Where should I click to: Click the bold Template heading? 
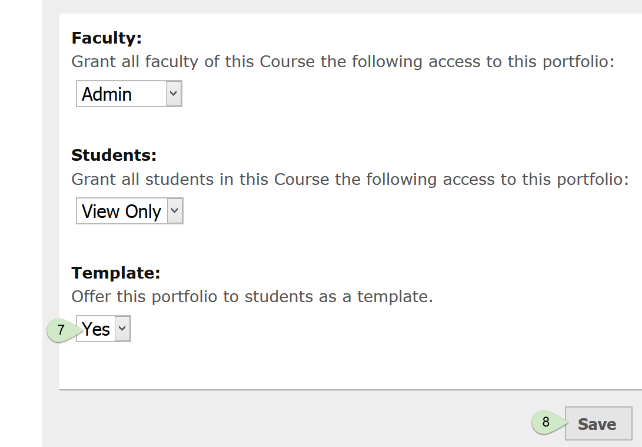[x=116, y=273]
